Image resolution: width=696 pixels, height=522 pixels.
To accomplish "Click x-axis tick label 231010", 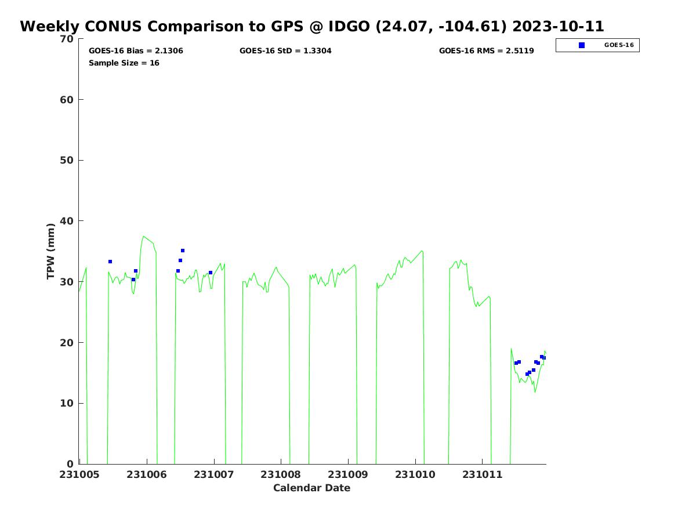I will click(x=415, y=474).
